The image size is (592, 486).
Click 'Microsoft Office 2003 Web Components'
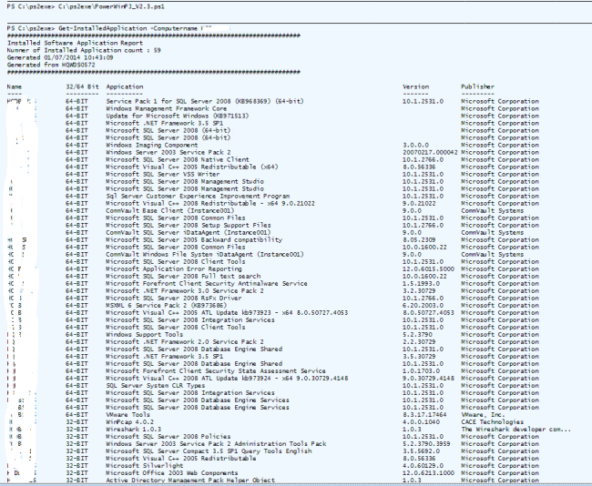pos(172,473)
